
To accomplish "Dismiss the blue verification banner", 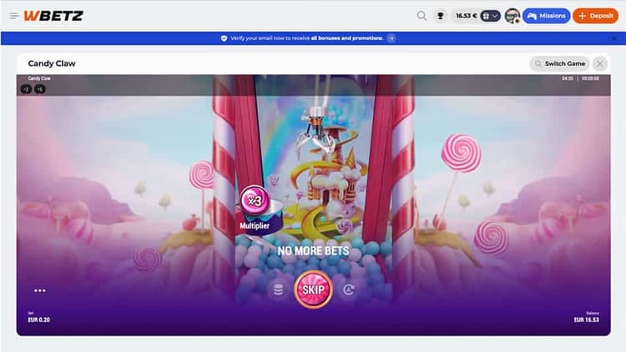I will (x=614, y=38).
